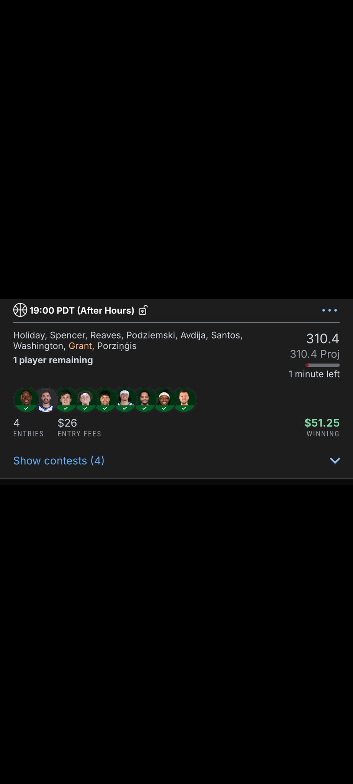Select the 310.4 lineup score
This screenshot has height=784, width=353.
[x=323, y=339]
